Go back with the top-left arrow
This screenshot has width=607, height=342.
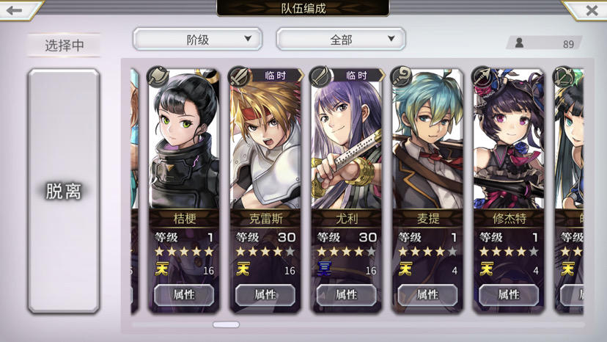(x=15, y=10)
